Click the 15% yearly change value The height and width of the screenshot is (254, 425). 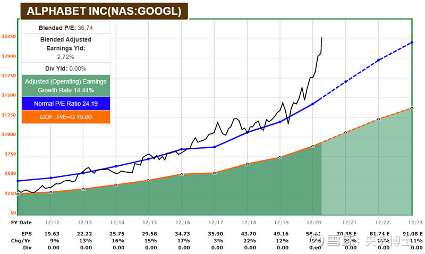[151, 241]
